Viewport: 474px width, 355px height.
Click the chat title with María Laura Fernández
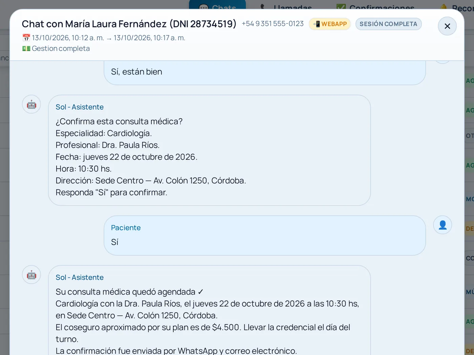[x=129, y=24]
